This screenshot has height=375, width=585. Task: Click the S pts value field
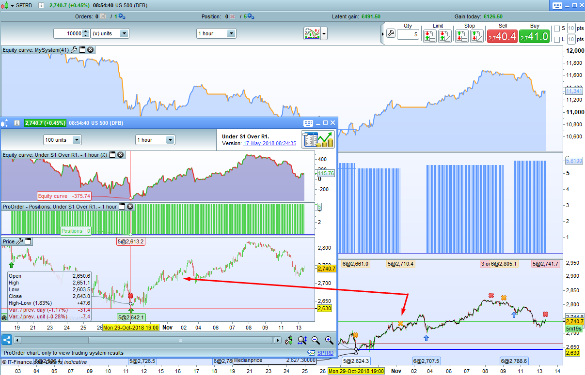click(x=571, y=28)
